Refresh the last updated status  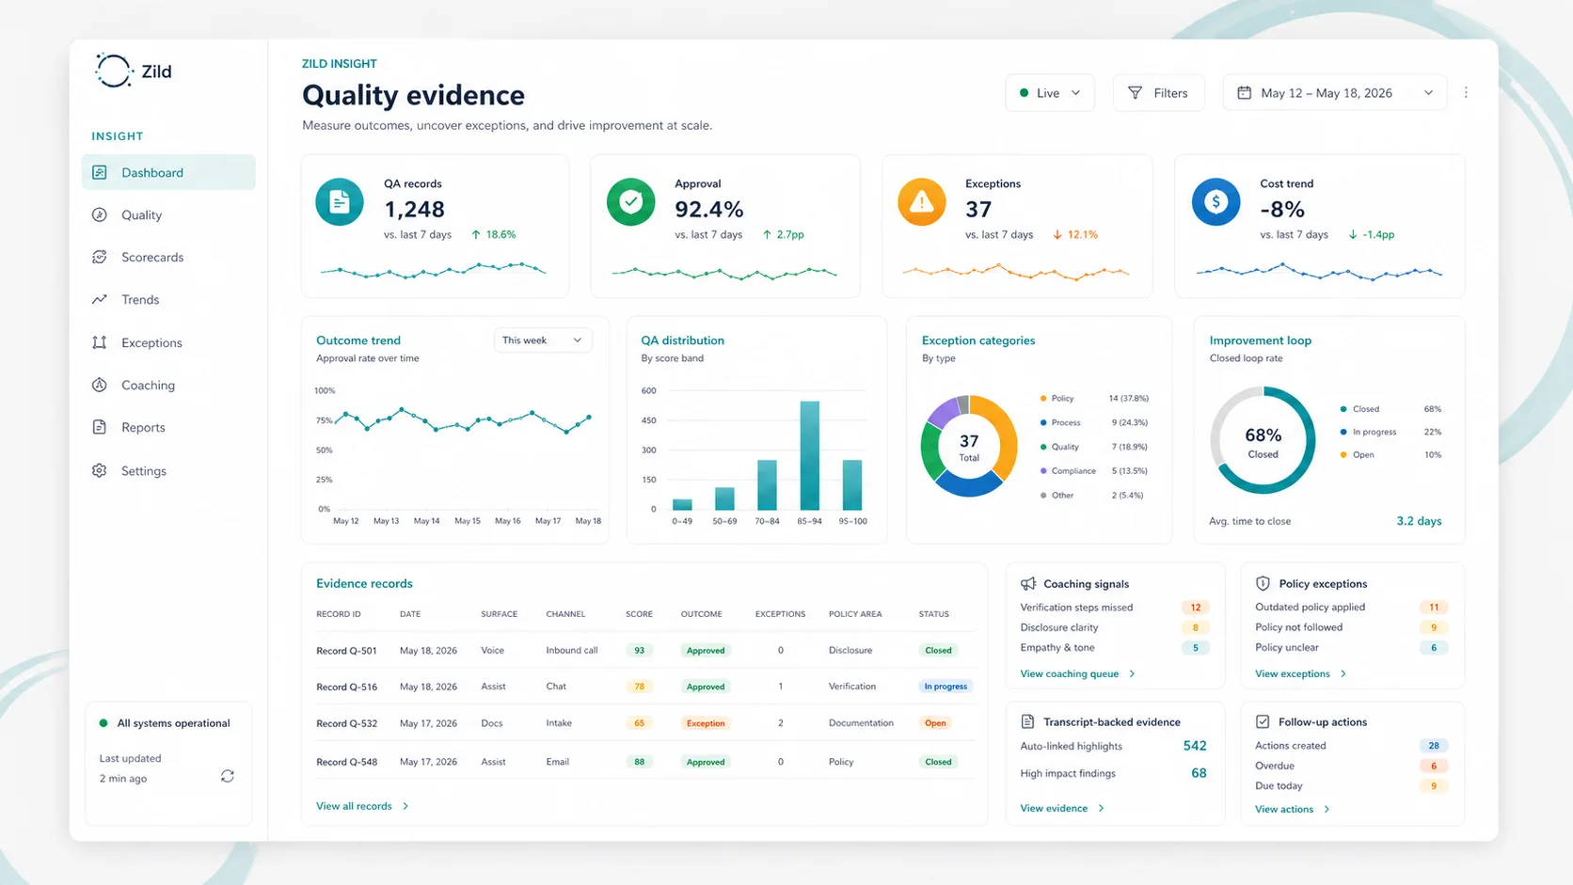[x=227, y=776]
